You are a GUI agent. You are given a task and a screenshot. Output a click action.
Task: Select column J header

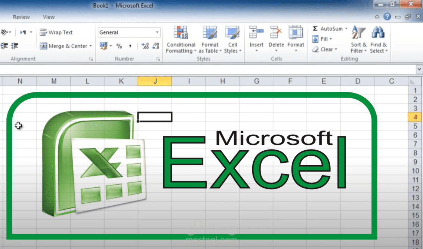155,81
